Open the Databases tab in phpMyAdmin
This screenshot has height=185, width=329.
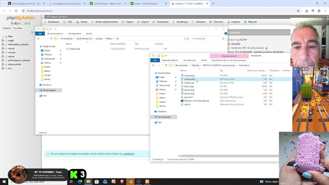(51, 22)
